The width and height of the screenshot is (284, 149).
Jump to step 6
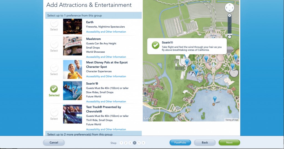coord(143,143)
